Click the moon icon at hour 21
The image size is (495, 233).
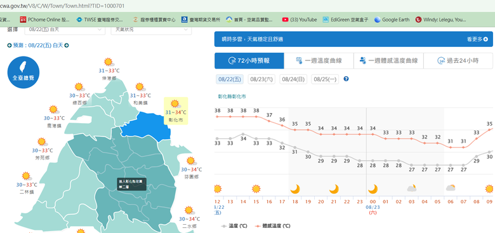point(334,189)
